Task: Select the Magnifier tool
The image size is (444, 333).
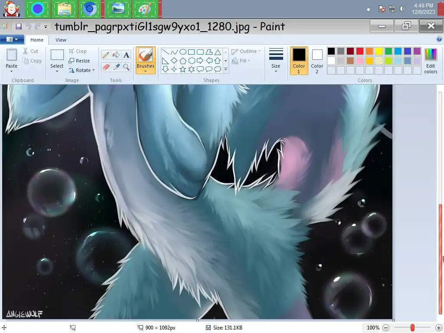Action: tap(126, 67)
